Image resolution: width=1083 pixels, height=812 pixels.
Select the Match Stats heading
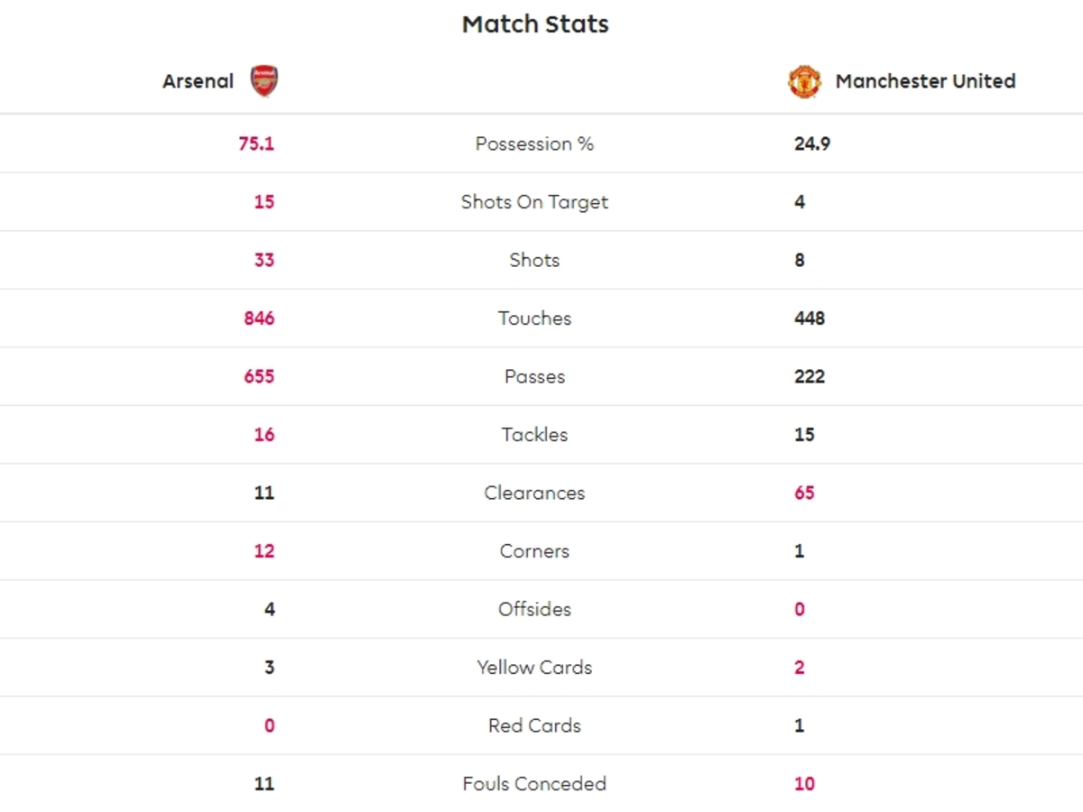535,24
